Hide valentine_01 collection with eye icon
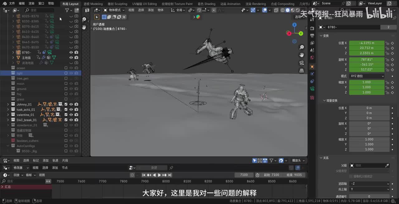Viewport: 399px width, 204px height. tap(71, 115)
